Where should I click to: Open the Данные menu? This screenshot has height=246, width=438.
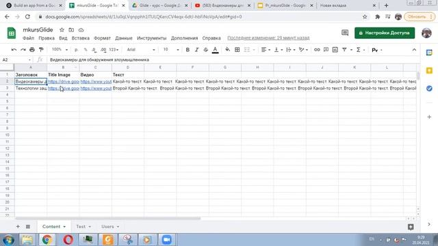click(124, 38)
